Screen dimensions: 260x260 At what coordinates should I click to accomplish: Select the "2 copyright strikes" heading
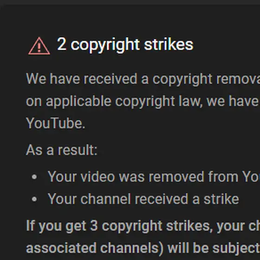point(125,45)
